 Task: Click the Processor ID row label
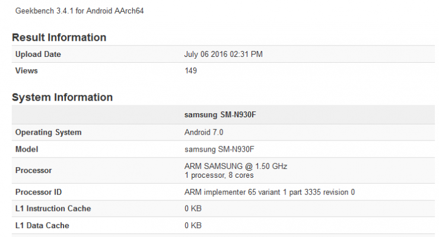pyautogui.click(x=39, y=193)
